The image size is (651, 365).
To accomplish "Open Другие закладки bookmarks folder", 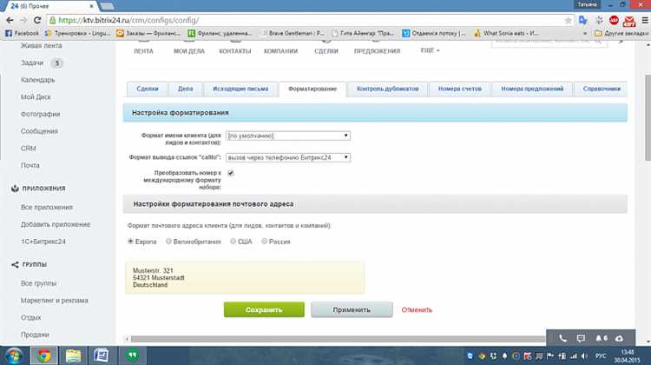I will [x=621, y=33].
